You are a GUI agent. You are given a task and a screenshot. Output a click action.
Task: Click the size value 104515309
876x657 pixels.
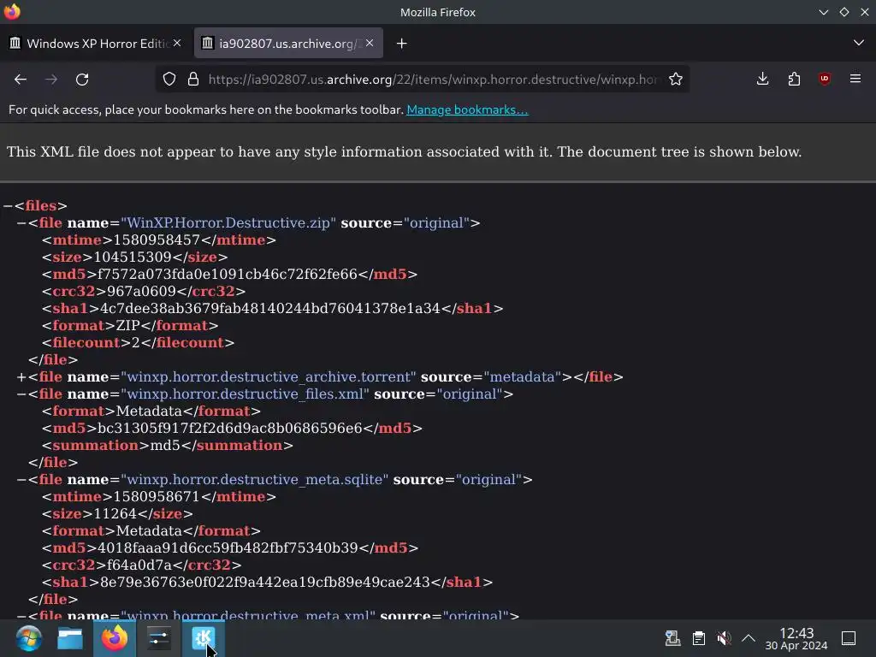133,257
